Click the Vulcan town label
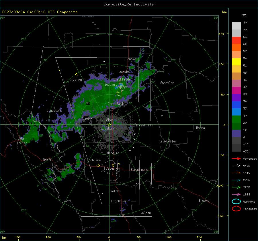 [146, 213]
